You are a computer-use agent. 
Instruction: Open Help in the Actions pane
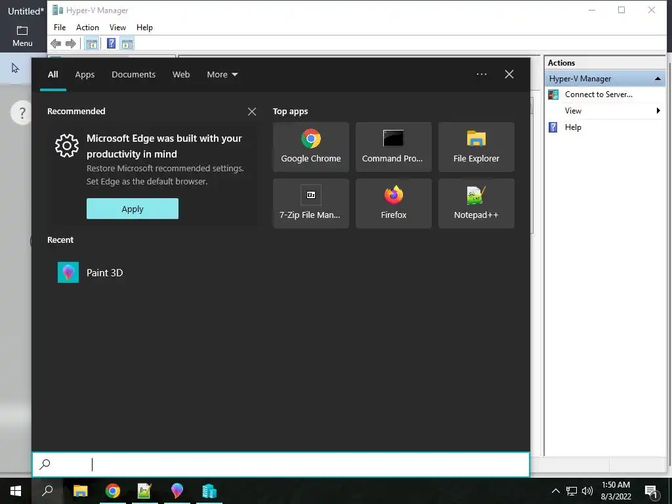point(572,127)
